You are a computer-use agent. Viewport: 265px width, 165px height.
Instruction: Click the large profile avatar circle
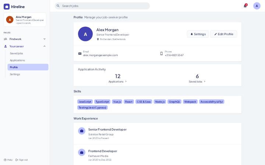pos(85,34)
